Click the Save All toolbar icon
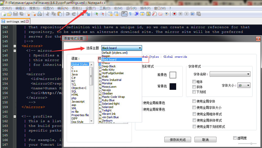The height and width of the screenshot is (148, 262). tap(21, 14)
